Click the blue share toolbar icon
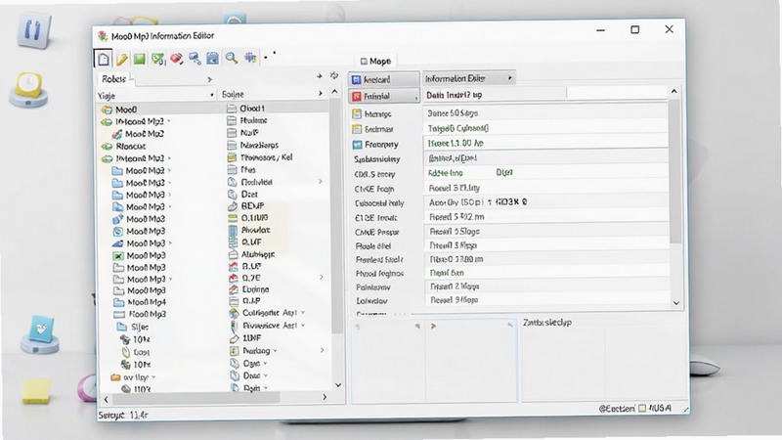 pos(195,59)
